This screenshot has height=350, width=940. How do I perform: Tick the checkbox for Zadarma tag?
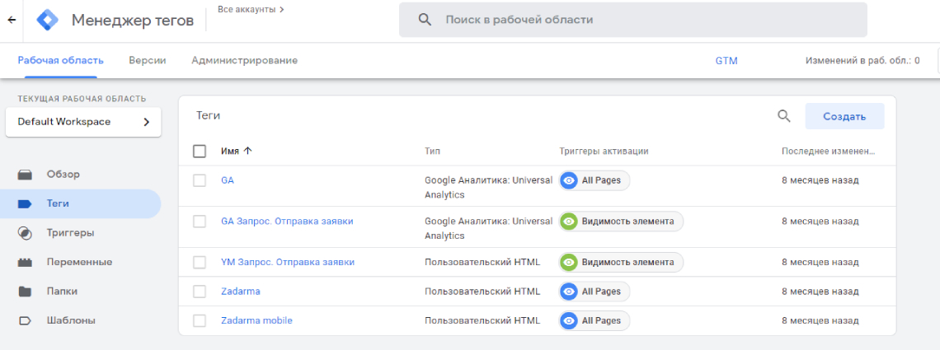coord(200,292)
